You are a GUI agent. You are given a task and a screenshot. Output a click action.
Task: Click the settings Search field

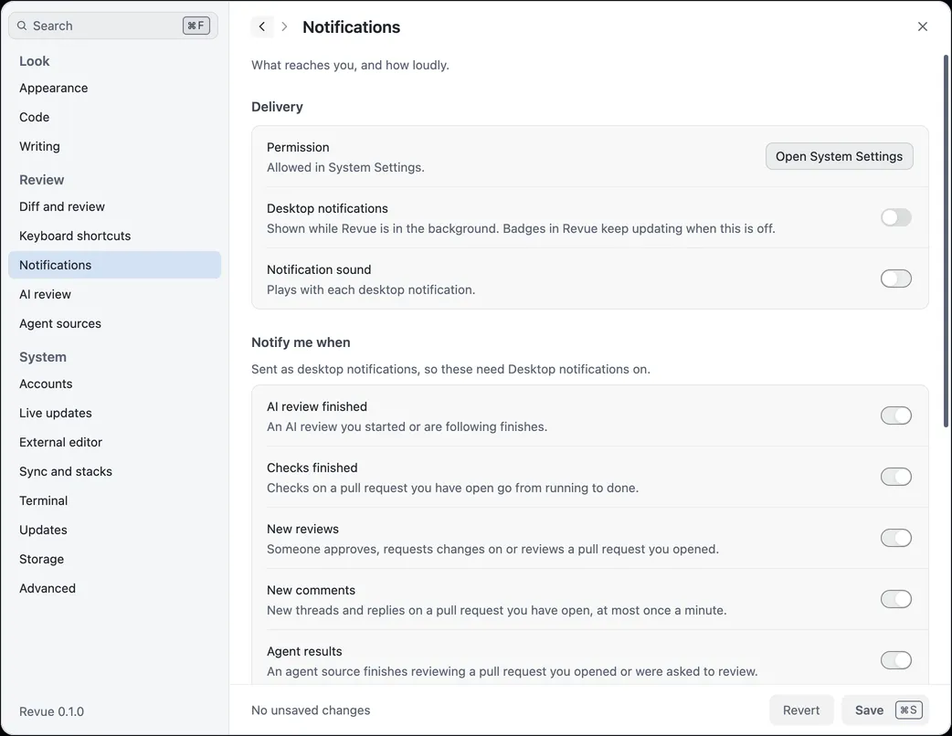[113, 26]
